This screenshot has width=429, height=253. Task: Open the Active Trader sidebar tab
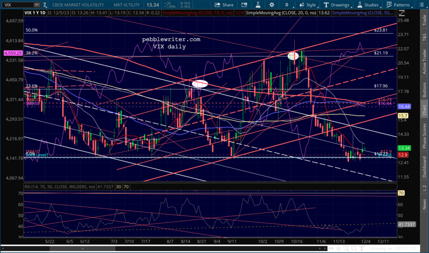424,61
